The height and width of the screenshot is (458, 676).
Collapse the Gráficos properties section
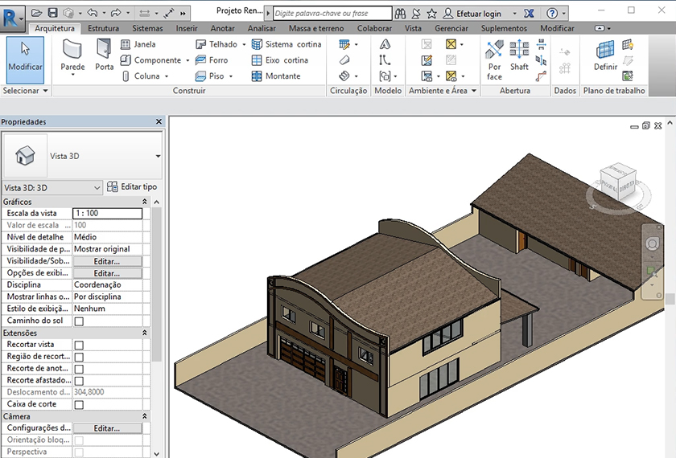pyautogui.click(x=145, y=202)
